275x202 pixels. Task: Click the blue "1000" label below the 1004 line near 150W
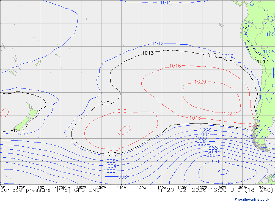coord(110,171)
